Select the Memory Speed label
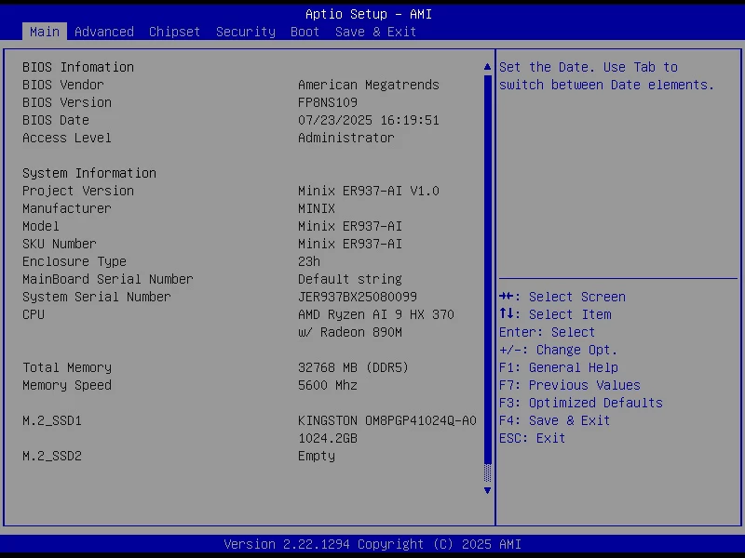Screen dimensions: 745x558 [x=67, y=385]
